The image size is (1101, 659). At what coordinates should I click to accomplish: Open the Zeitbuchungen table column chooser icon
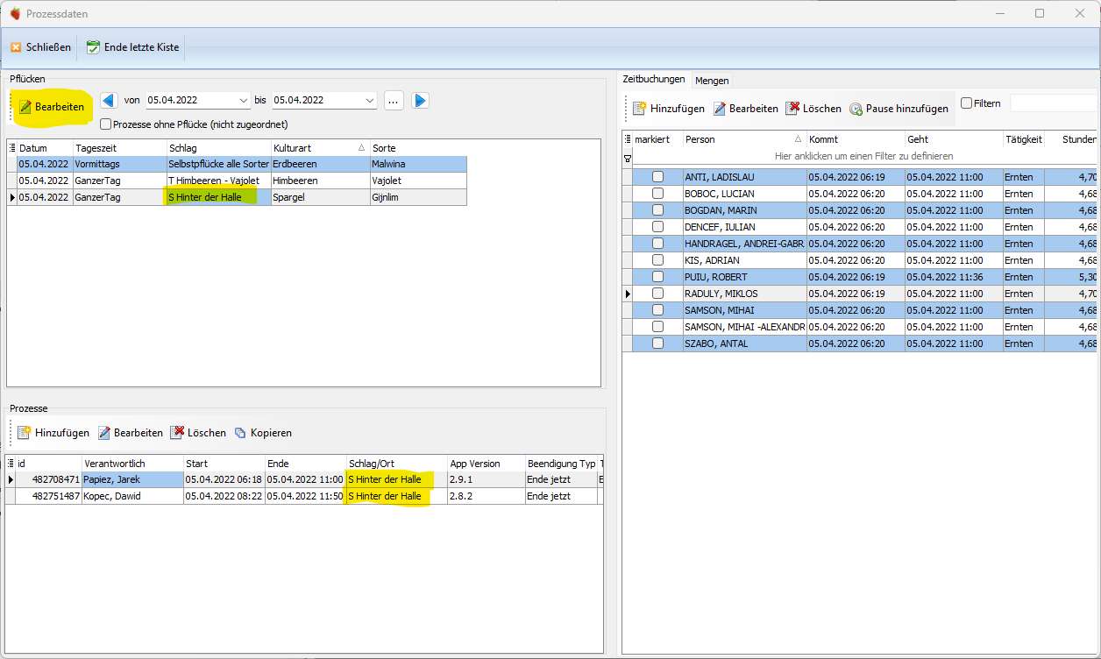pyautogui.click(x=628, y=139)
